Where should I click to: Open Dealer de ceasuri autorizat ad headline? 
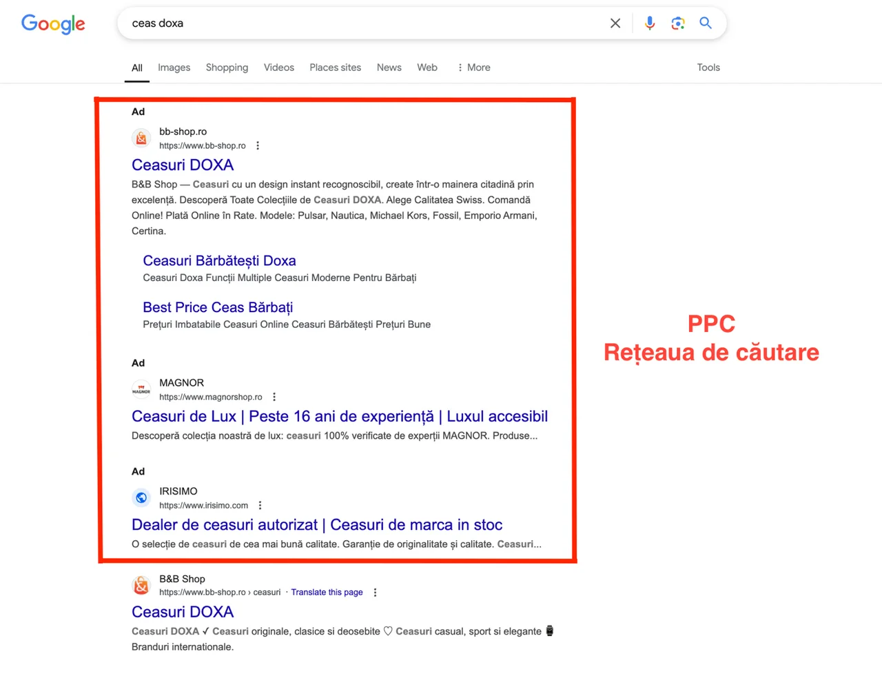[x=316, y=525]
